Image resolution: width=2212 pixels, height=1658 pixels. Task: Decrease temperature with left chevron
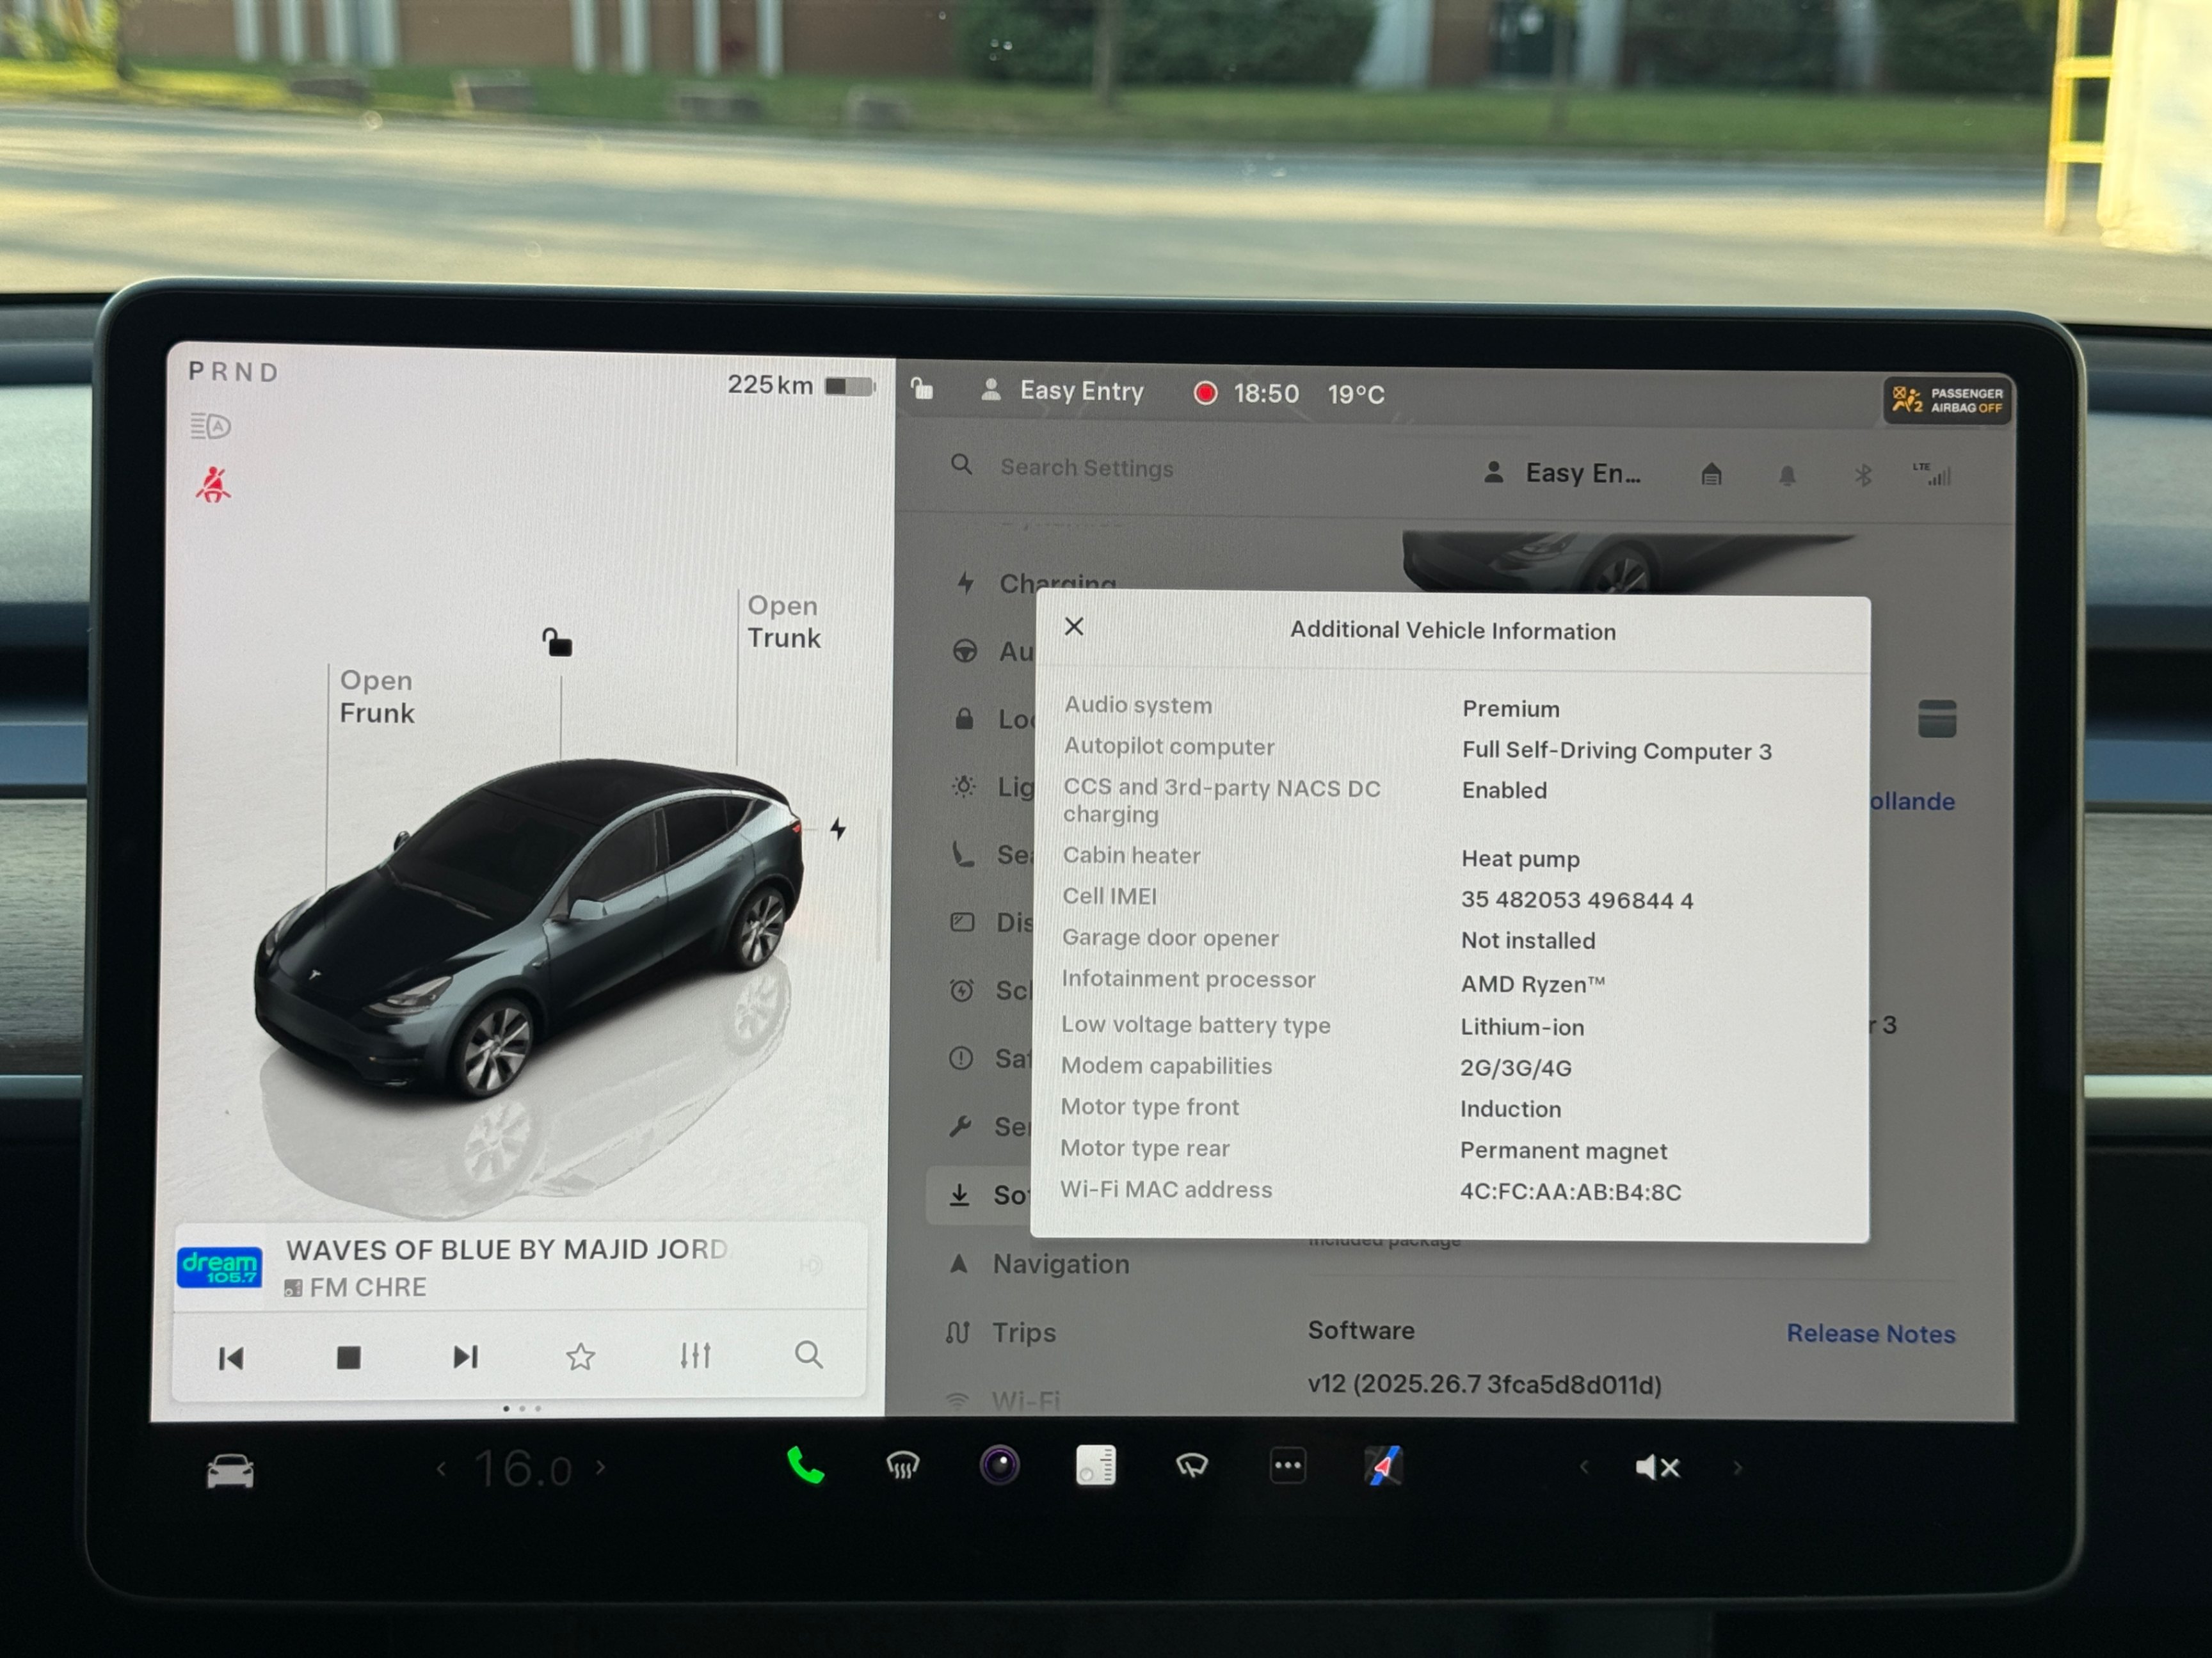[x=442, y=1468]
